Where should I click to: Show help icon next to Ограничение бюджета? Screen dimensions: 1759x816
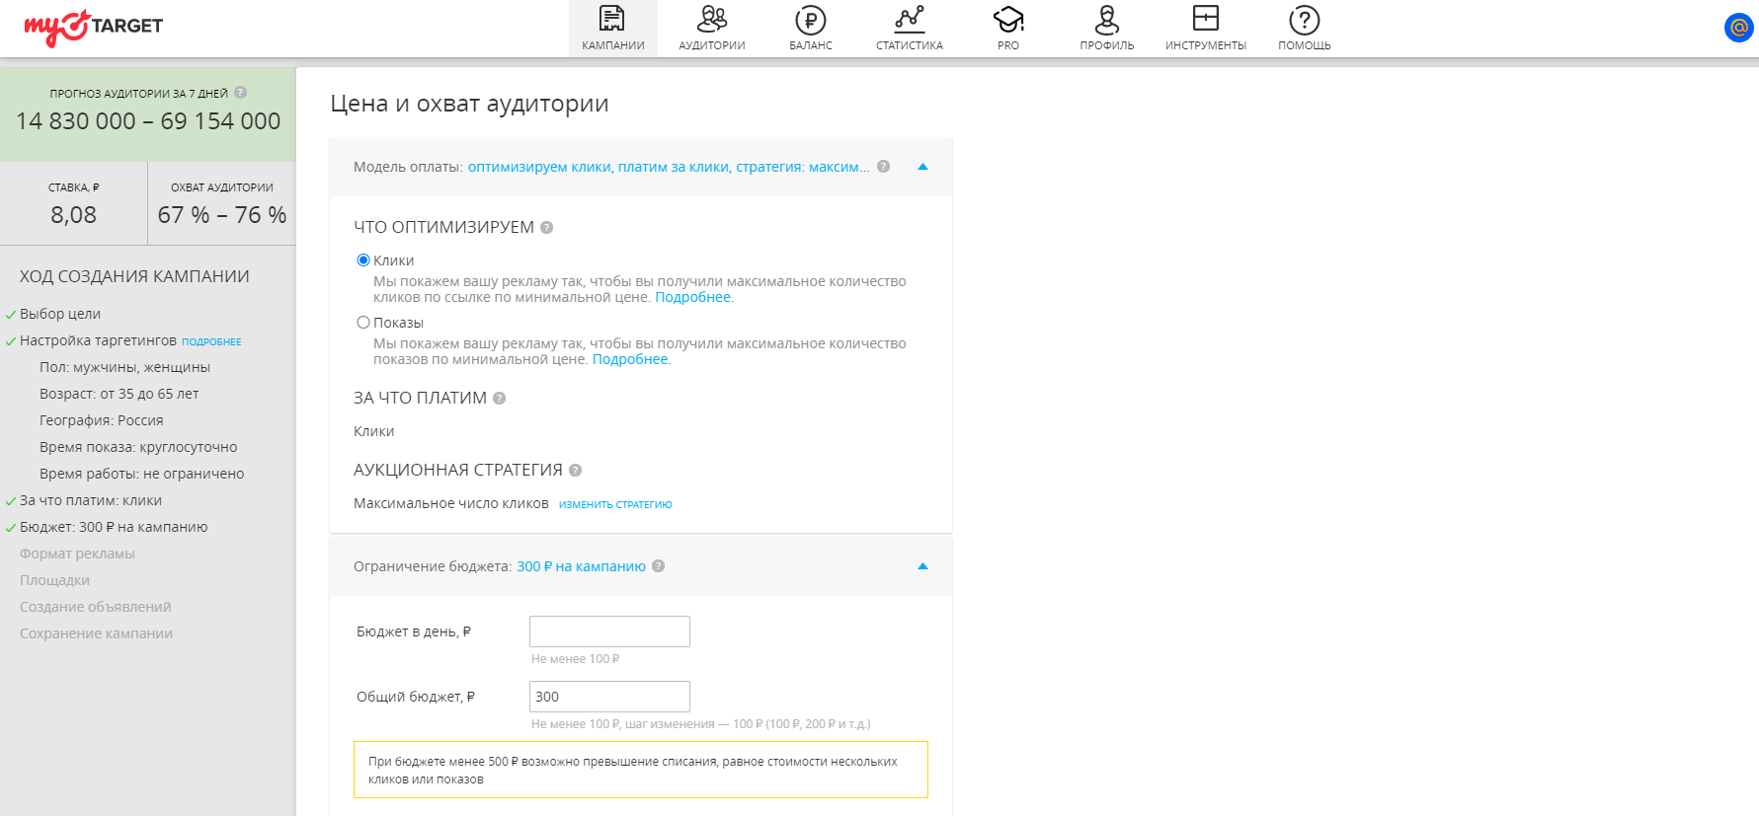[658, 566]
